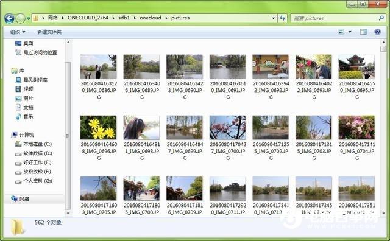Screen dimensions: 390x241
Task: Select thumbnail IMG_0689.JPG
Action: pos(141,66)
